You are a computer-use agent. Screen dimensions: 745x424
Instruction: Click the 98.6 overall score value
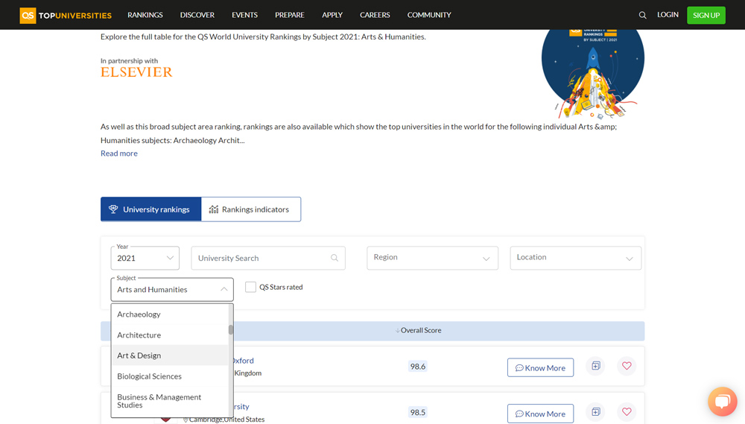[x=418, y=366]
